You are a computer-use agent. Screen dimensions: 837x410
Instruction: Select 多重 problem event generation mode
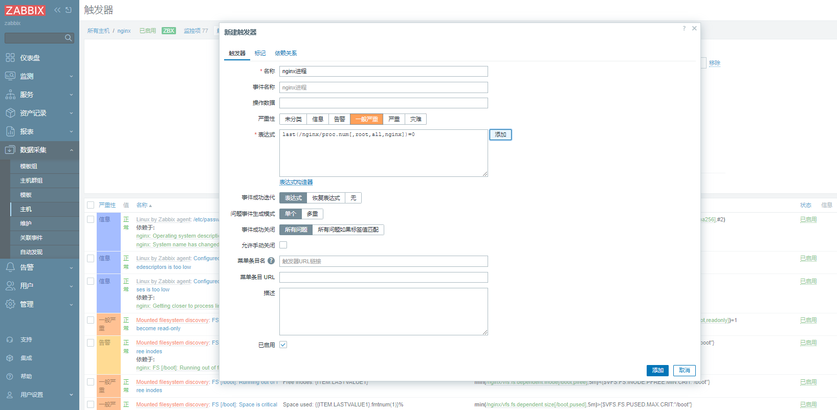click(312, 214)
